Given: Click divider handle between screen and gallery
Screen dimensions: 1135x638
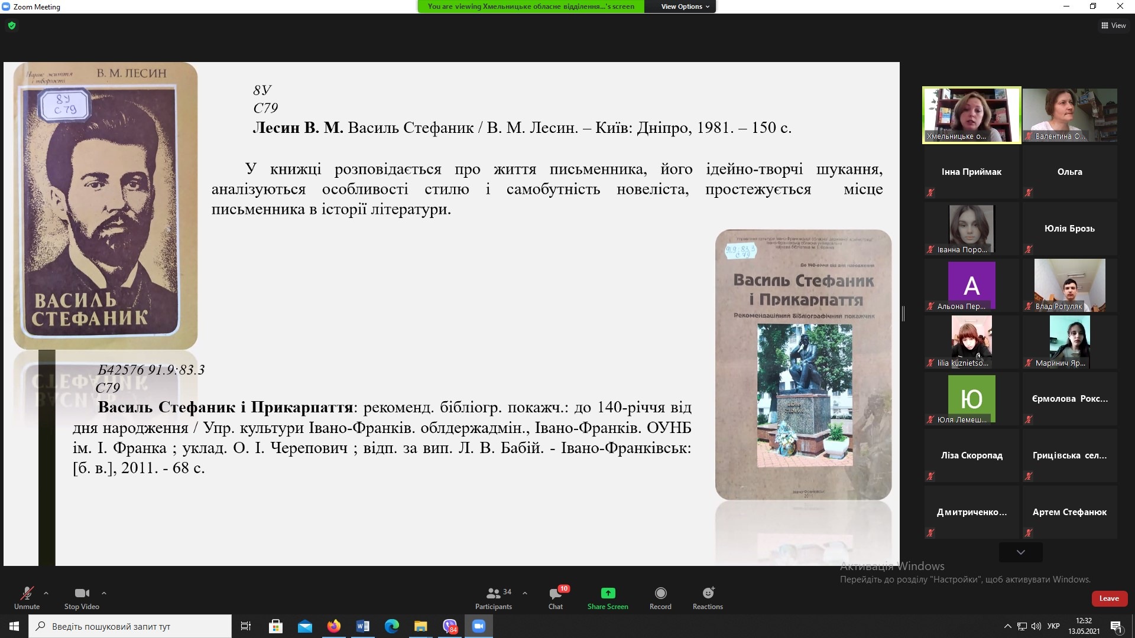Looking at the screenshot, I should tap(903, 314).
